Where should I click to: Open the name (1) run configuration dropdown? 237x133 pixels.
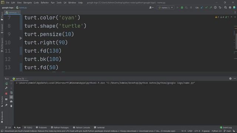click(166, 7)
